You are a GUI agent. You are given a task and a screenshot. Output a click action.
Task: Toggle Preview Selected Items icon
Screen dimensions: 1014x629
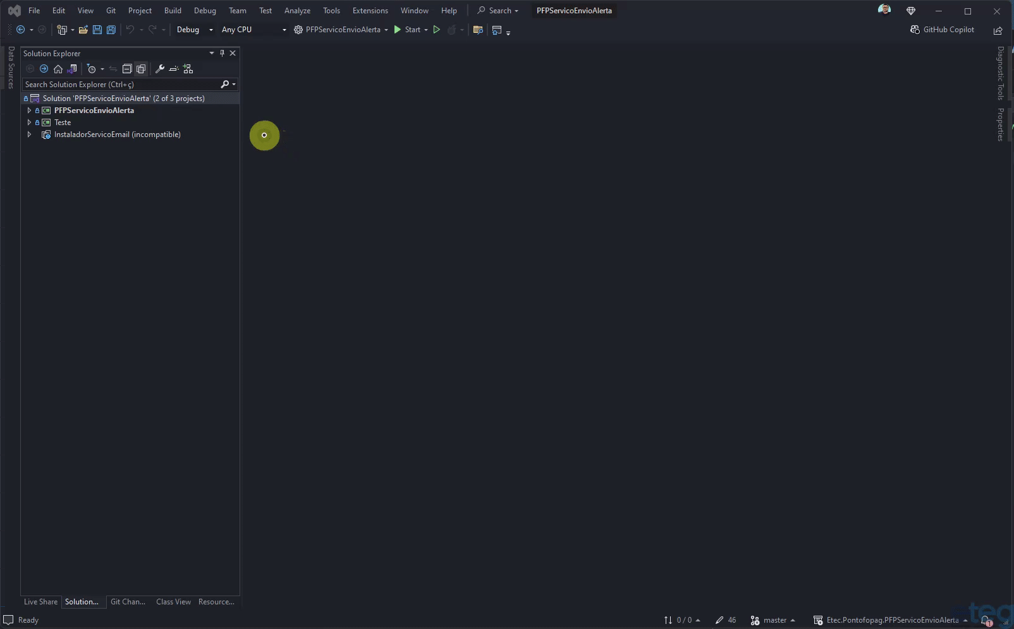(x=174, y=69)
